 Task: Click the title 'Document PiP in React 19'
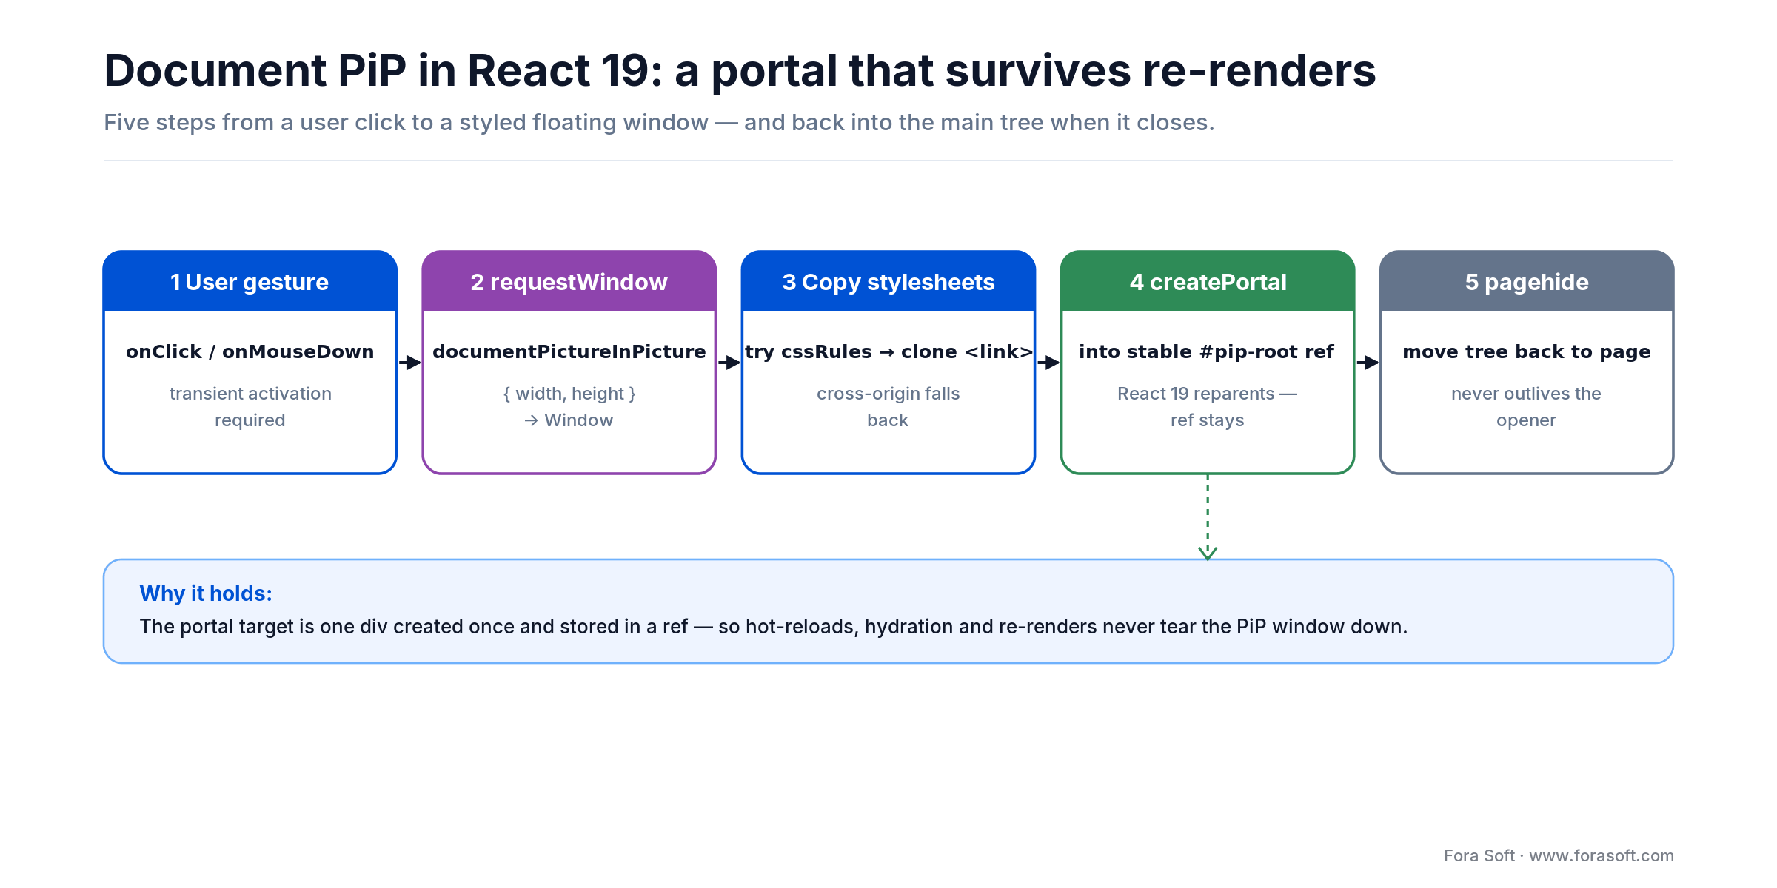740,71
